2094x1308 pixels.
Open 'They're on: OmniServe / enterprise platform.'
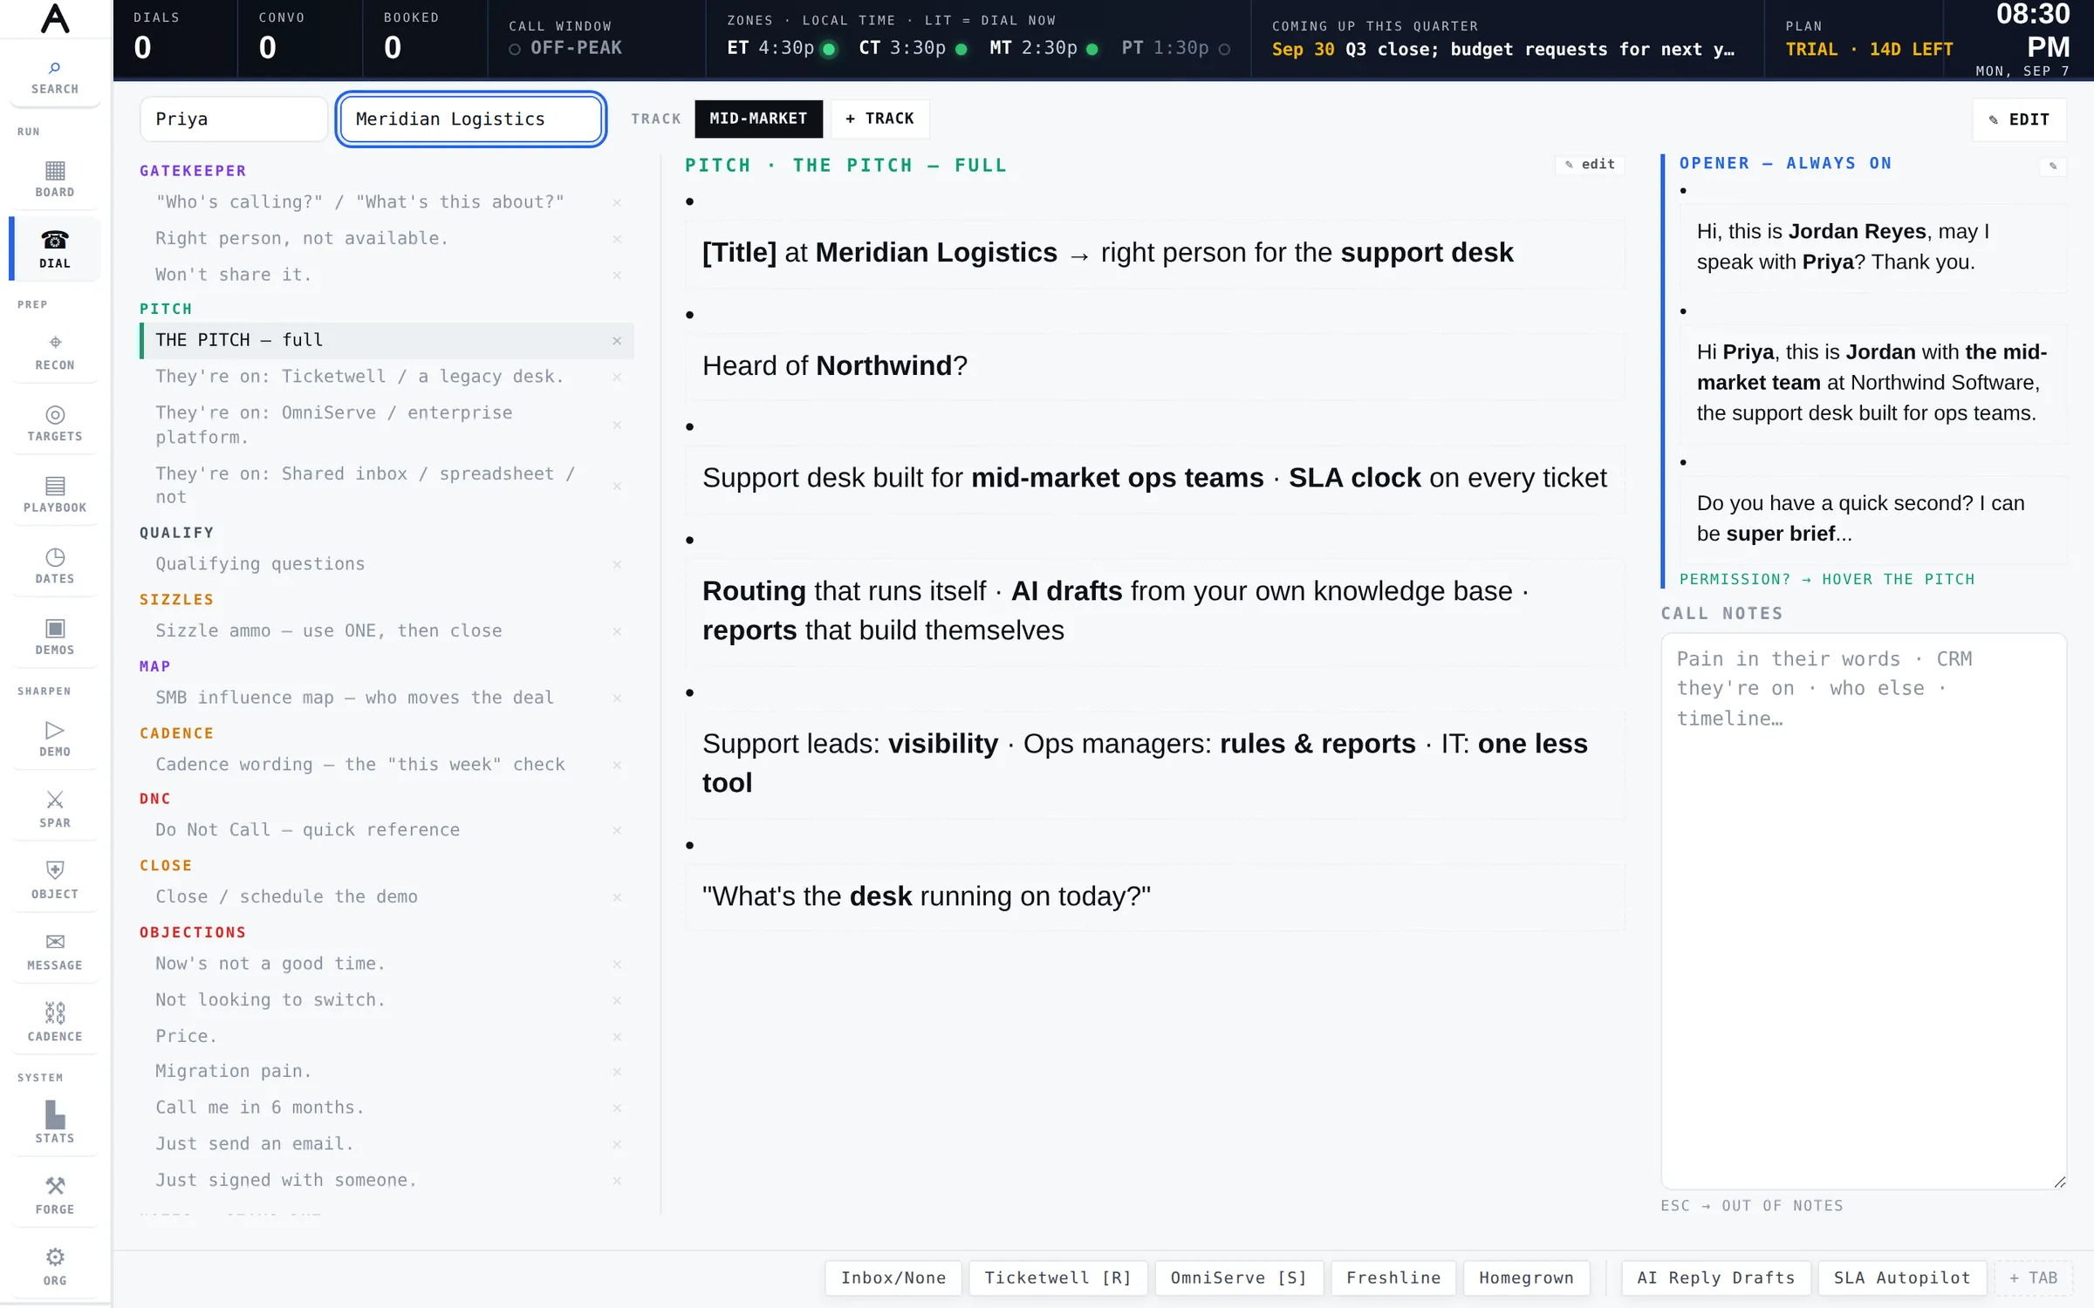(387, 425)
